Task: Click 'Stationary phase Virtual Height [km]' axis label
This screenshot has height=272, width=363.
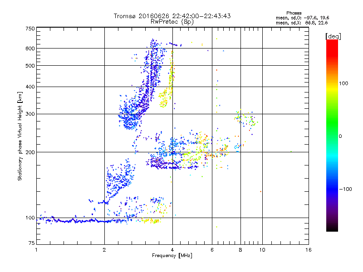Action: pyautogui.click(x=20, y=136)
